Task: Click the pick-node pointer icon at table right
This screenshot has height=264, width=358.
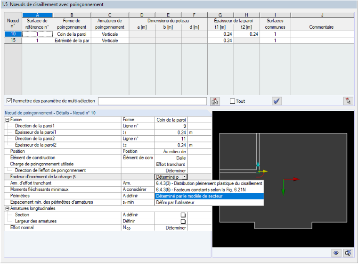Action: pos(348,101)
